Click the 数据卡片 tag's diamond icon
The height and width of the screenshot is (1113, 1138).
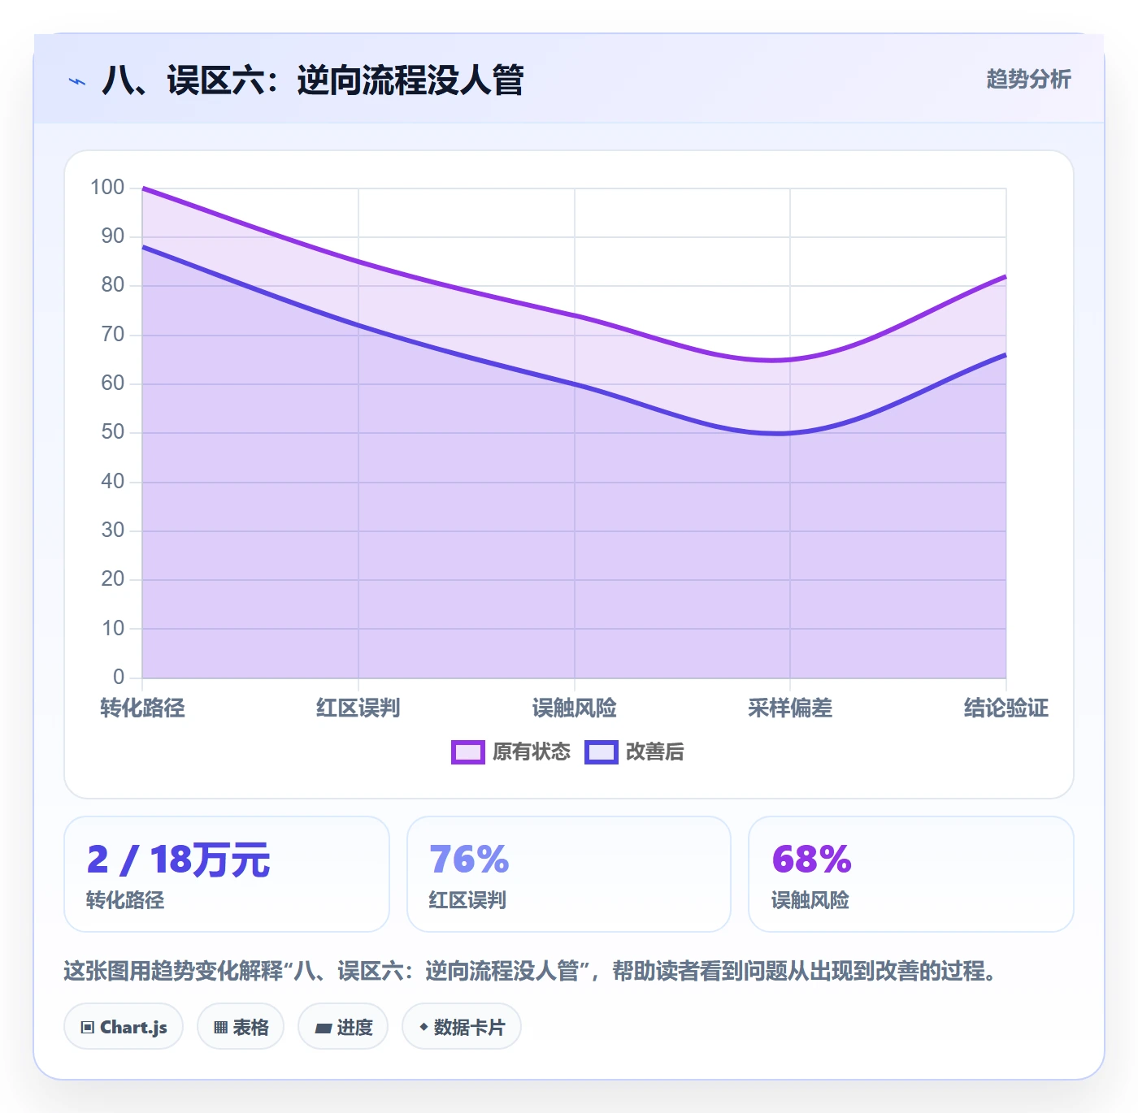pyautogui.click(x=423, y=1027)
